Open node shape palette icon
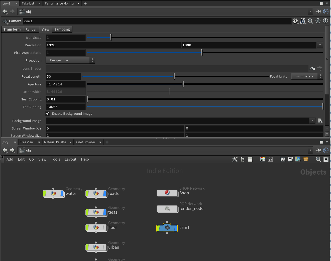The width and height of the screenshot is (331, 261). 270,159
